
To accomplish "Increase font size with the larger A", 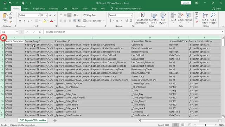I will 50,15.
